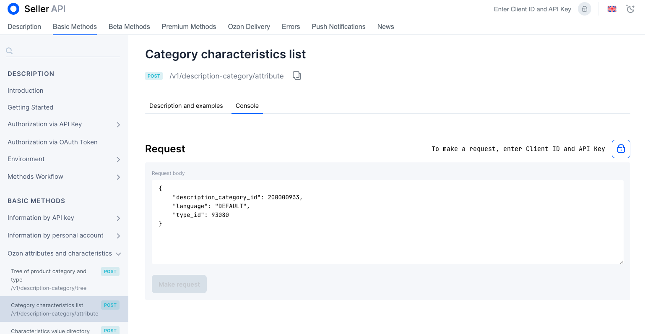Expand the Methods Workflow section
This screenshot has width=645, height=334.
point(118,177)
